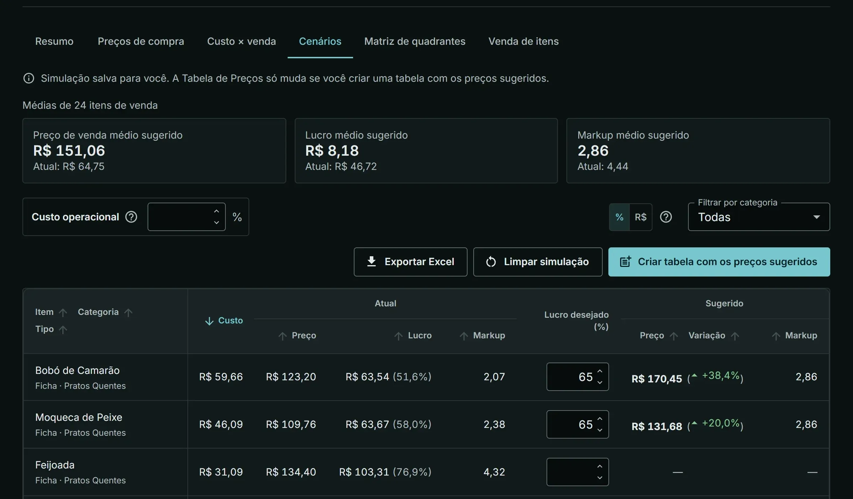
Task: Click the Feijoada item name
Action: 55,465
